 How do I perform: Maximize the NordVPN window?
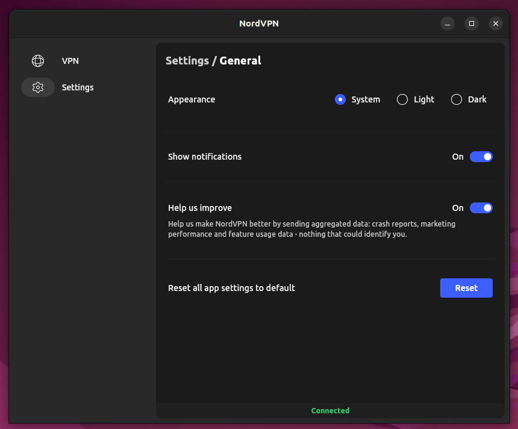coord(472,23)
